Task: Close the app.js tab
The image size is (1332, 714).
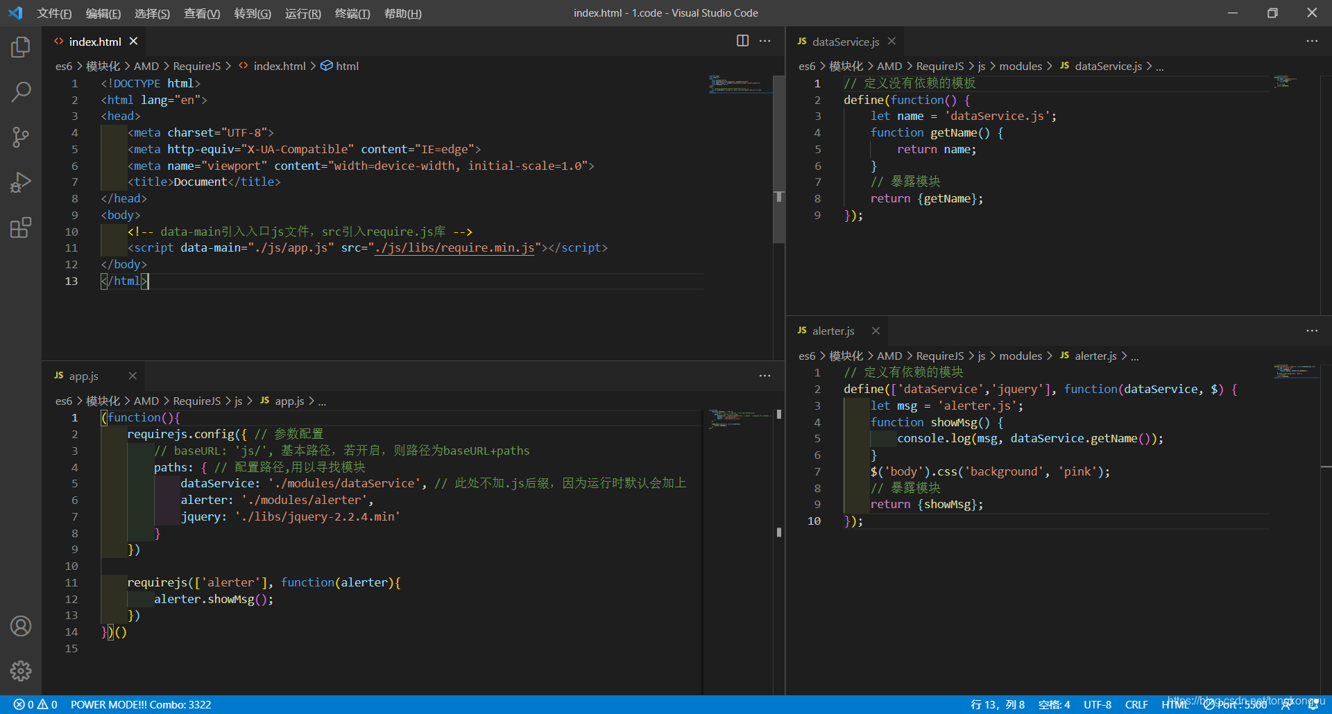Action: [133, 376]
